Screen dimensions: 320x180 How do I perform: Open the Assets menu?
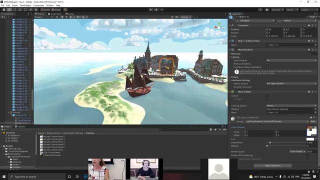coord(15,5)
